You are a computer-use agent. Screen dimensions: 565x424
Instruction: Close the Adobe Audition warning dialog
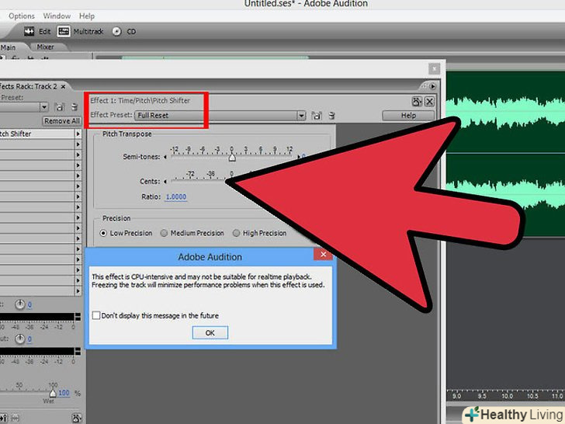tap(323, 255)
